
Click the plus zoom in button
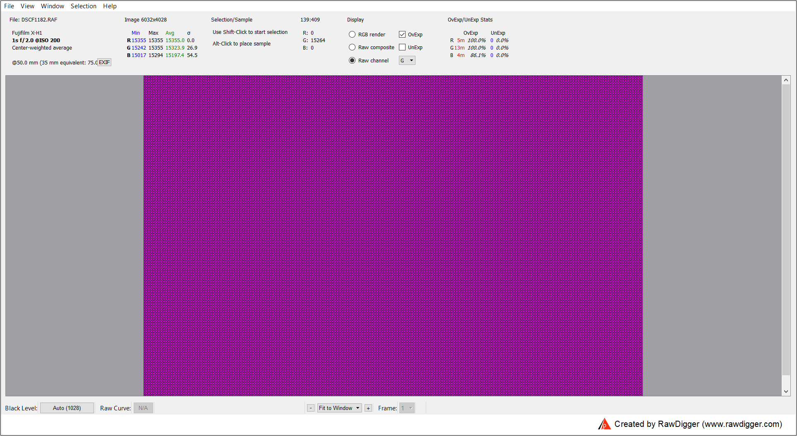368,408
